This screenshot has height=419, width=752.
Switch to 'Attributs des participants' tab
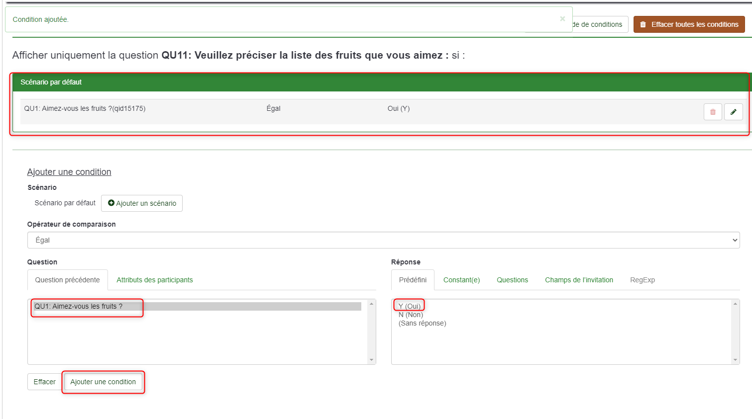click(x=154, y=280)
